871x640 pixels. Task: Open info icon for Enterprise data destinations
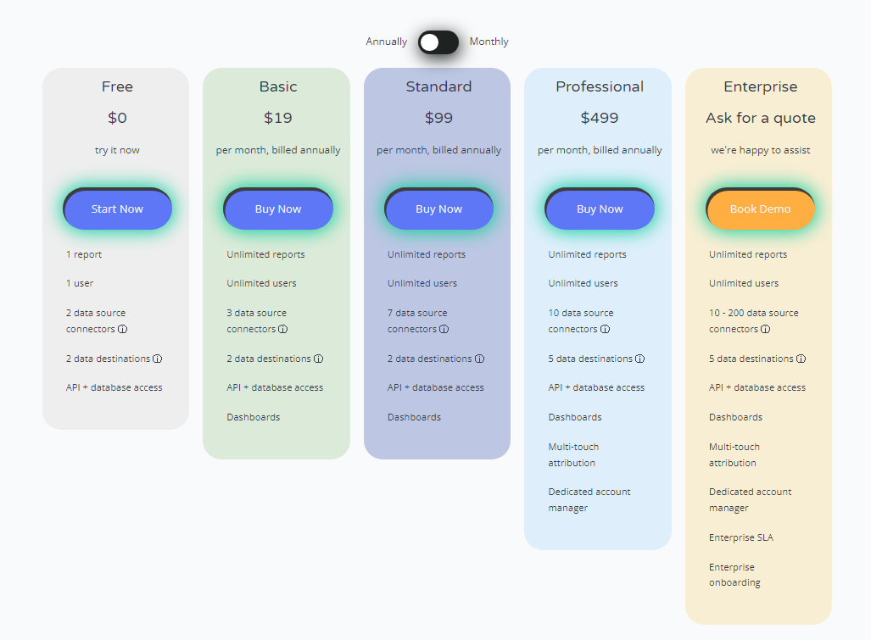pyautogui.click(x=801, y=359)
